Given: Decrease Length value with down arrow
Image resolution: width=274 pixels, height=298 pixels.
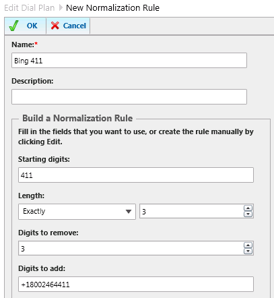Looking at the screenshot, I should [248, 214].
